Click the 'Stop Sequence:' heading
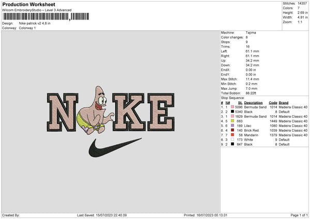This screenshot has width=310, height=219. (233, 98)
